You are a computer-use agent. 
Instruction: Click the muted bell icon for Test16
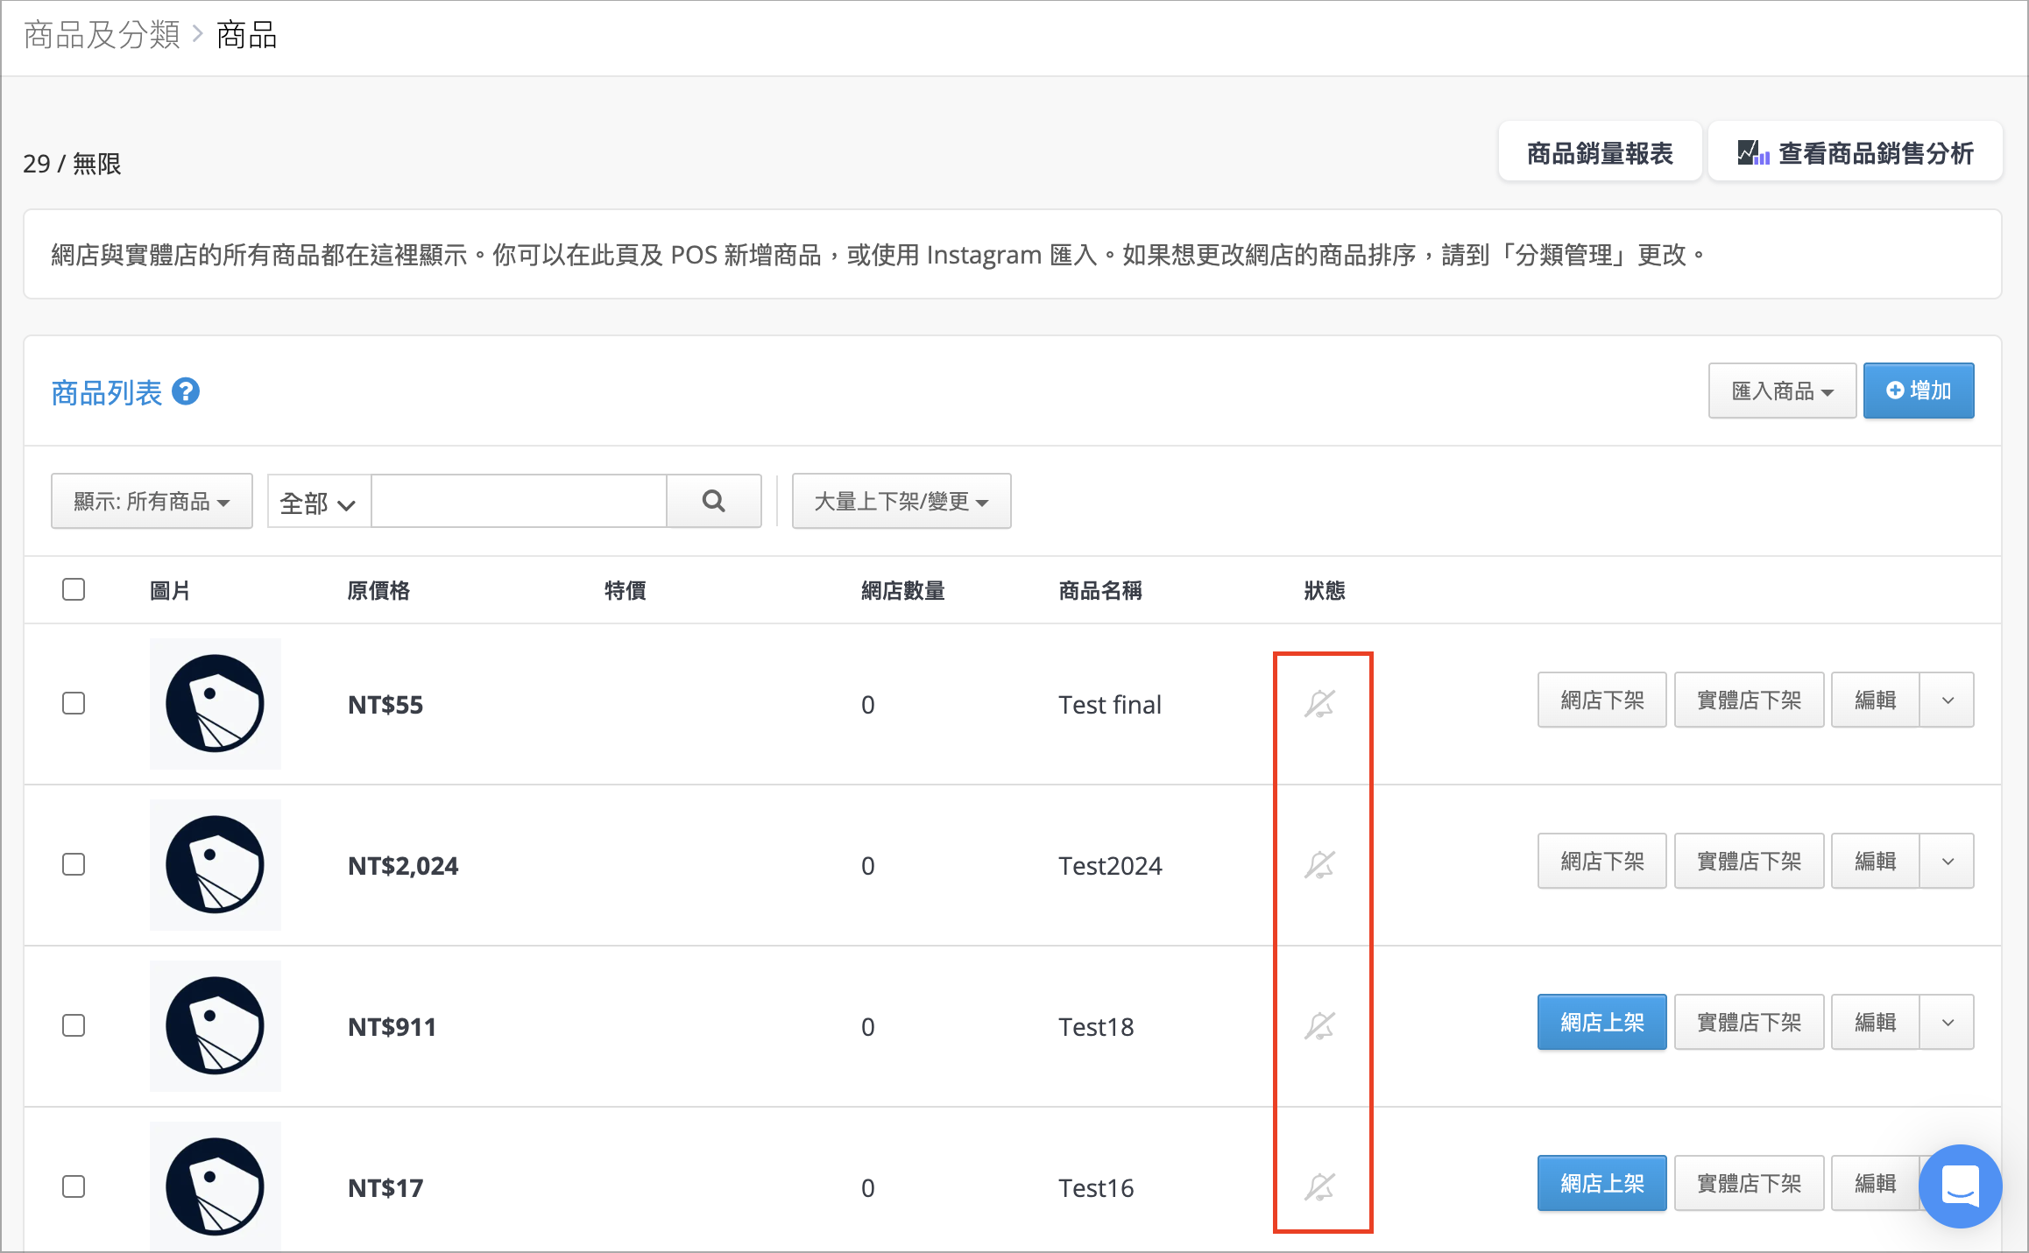tap(1319, 1186)
